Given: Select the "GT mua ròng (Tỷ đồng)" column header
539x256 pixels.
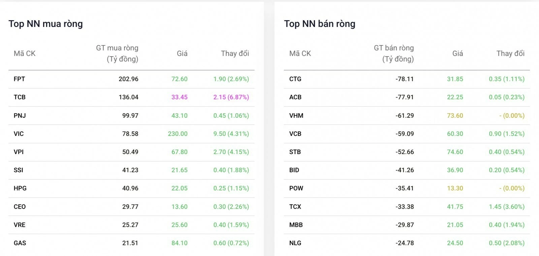Looking at the screenshot, I should point(117,53).
